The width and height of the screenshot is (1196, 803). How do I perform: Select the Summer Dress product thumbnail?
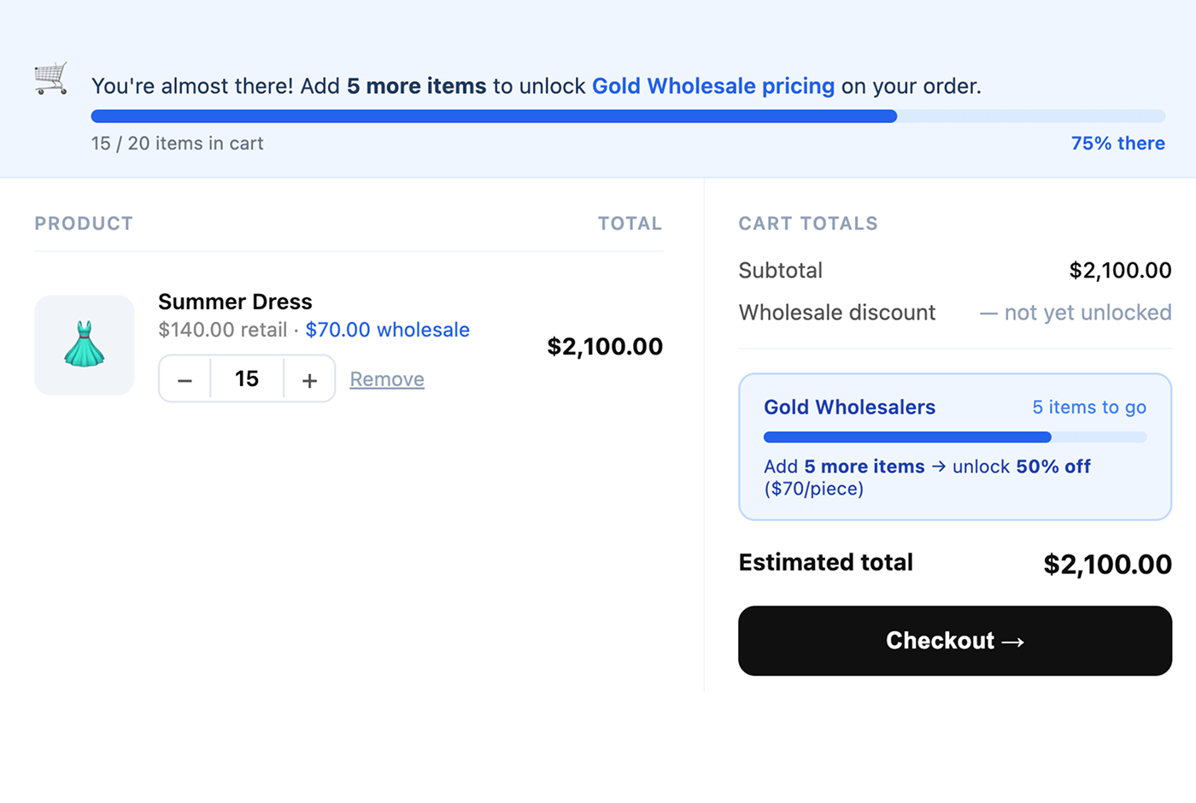click(84, 345)
